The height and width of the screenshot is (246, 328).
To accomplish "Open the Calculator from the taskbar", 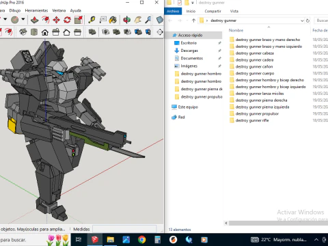I will pos(157,240).
